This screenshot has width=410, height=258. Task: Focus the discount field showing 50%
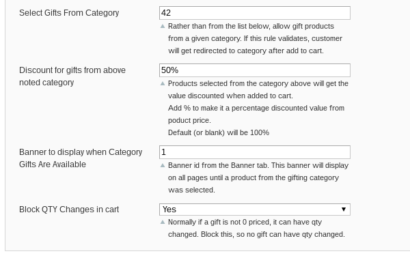(x=255, y=70)
